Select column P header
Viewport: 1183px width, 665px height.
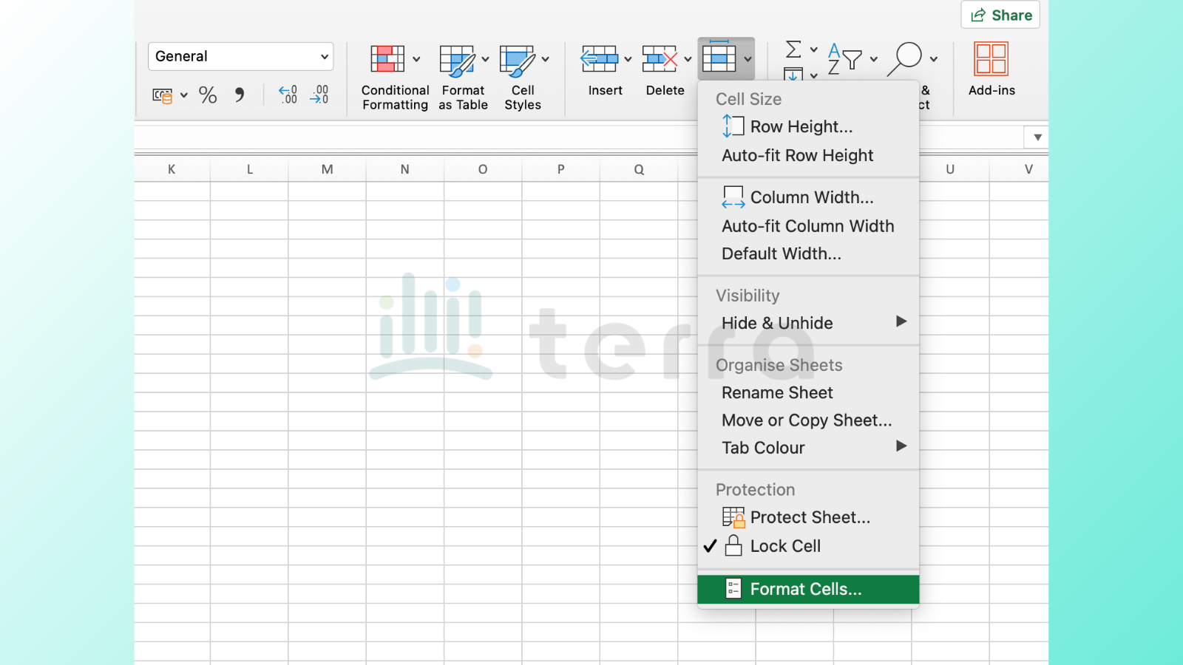click(560, 169)
